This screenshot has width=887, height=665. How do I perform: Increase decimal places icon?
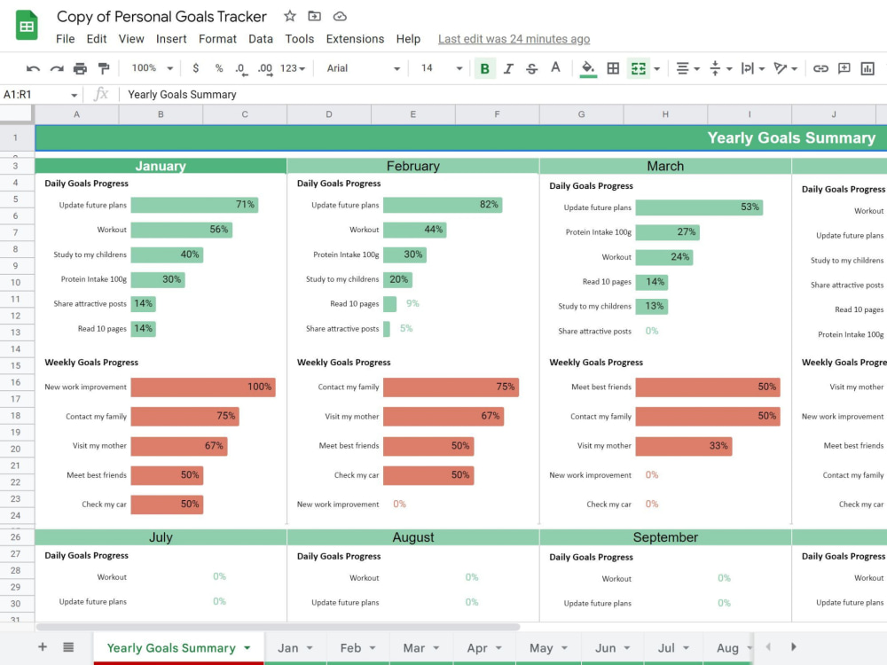point(264,68)
